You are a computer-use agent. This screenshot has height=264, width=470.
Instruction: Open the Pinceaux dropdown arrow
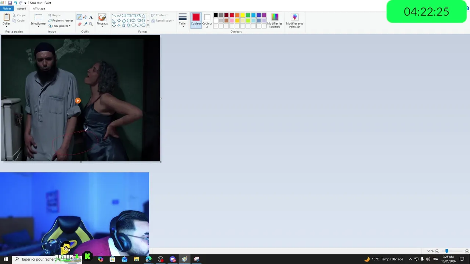pos(102,26)
